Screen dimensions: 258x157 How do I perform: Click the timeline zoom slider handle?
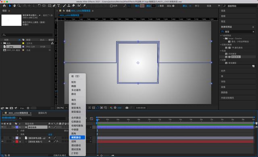click(x=101, y=155)
